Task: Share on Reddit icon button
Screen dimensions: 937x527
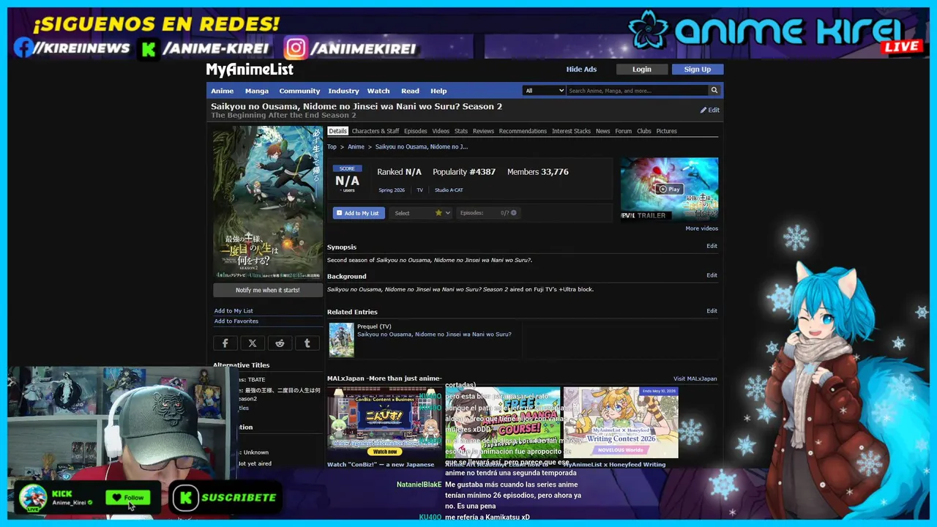Action: (x=280, y=343)
